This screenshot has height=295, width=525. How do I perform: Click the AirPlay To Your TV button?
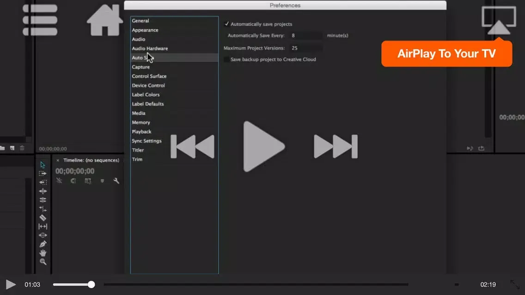446,54
